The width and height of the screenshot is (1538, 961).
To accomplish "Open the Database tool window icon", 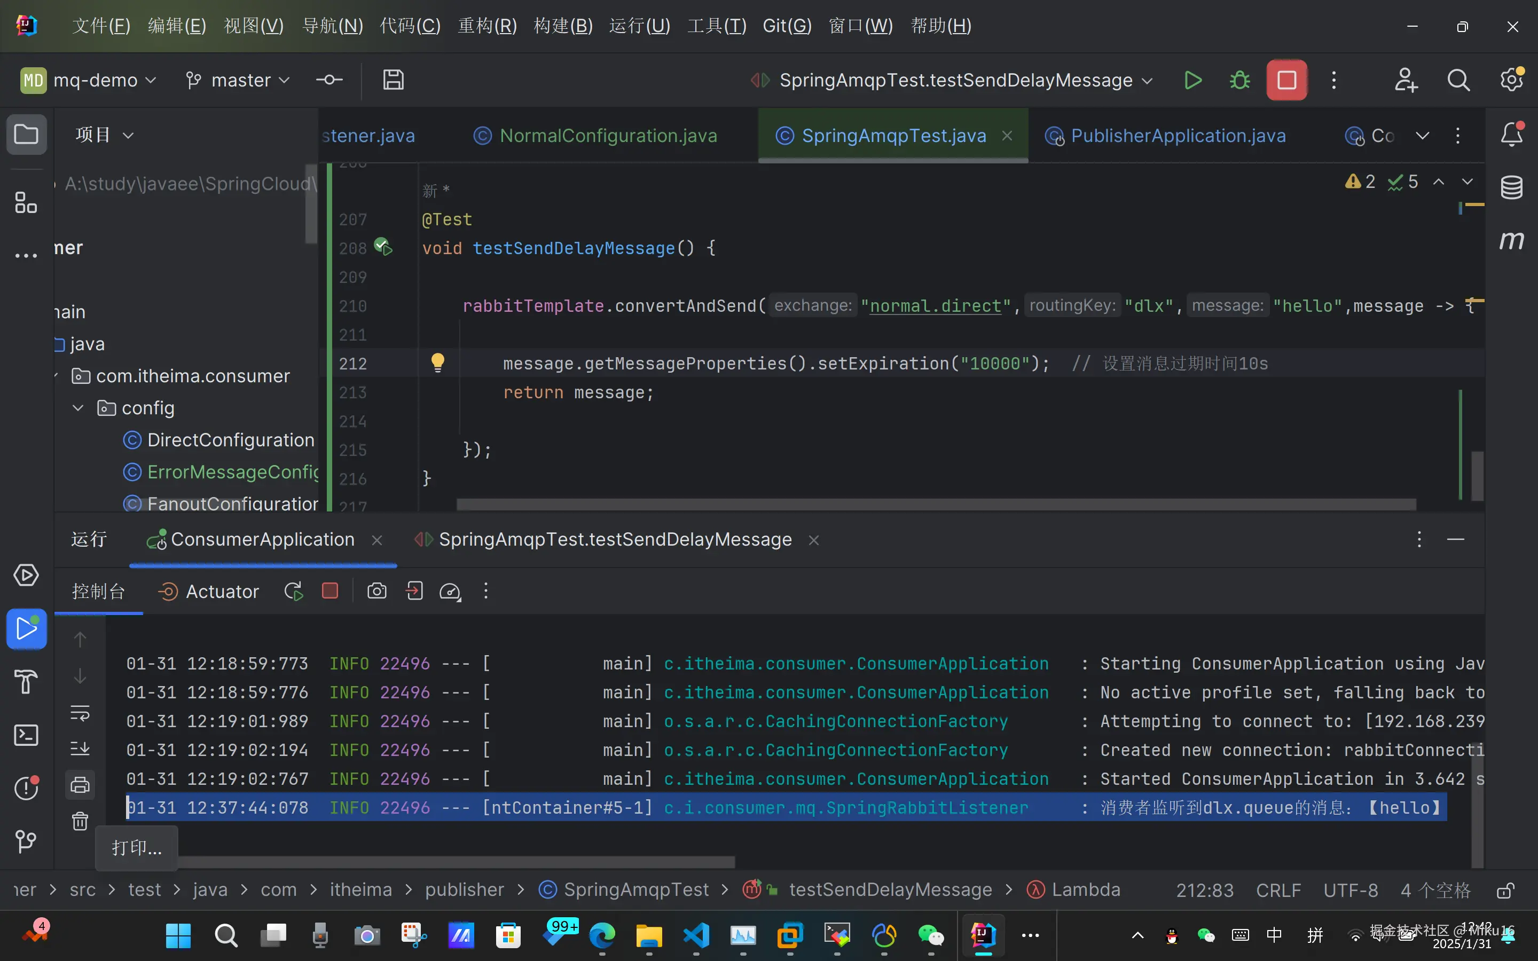I will pos(1511,187).
